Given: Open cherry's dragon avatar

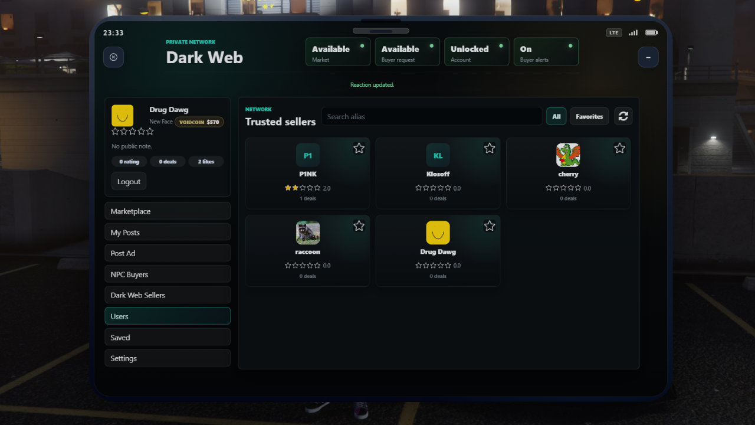Looking at the screenshot, I should [568, 155].
